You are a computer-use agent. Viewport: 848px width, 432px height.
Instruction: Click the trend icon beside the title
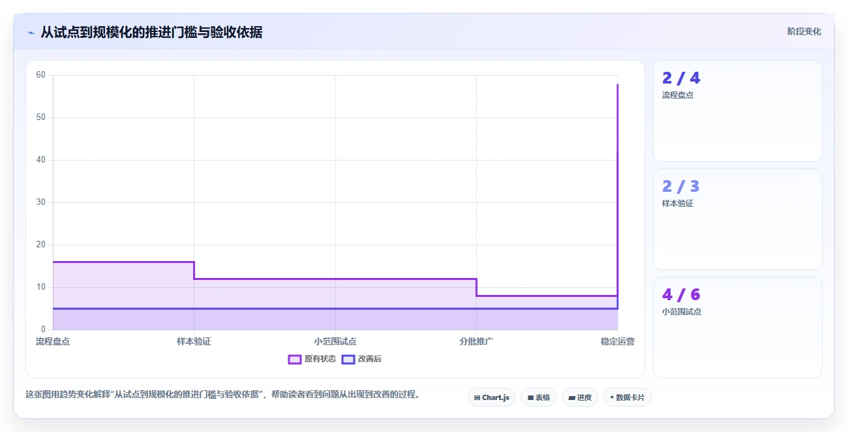31,33
